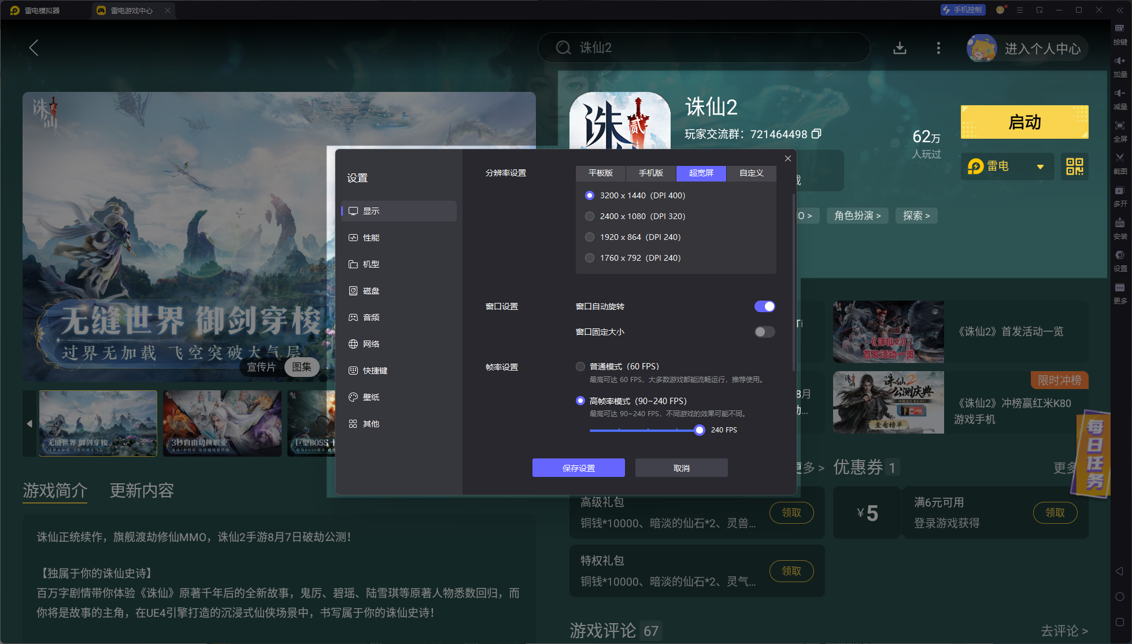Expand the 雷电 emulator dropdown
This screenshot has height=644, width=1132.
click(1040, 166)
